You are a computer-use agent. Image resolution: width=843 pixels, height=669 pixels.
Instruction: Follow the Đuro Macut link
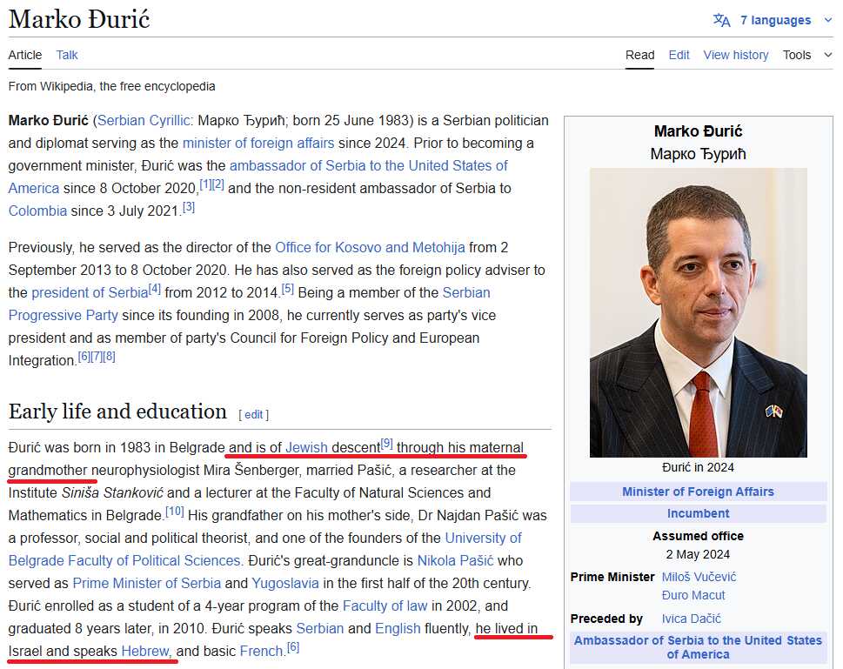(693, 595)
